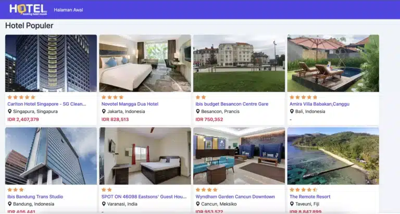Click location pin icon beside Cancun, Meksiko
The image size is (400, 214).
[x=198, y=204]
